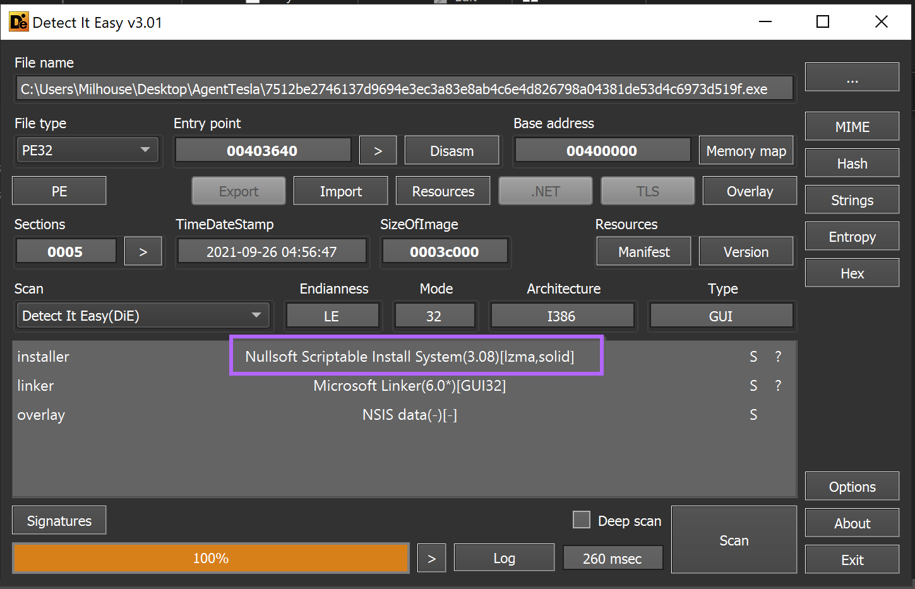Click the overlay type label
This screenshot has height=589, width=915.
(x=41, y=415)
